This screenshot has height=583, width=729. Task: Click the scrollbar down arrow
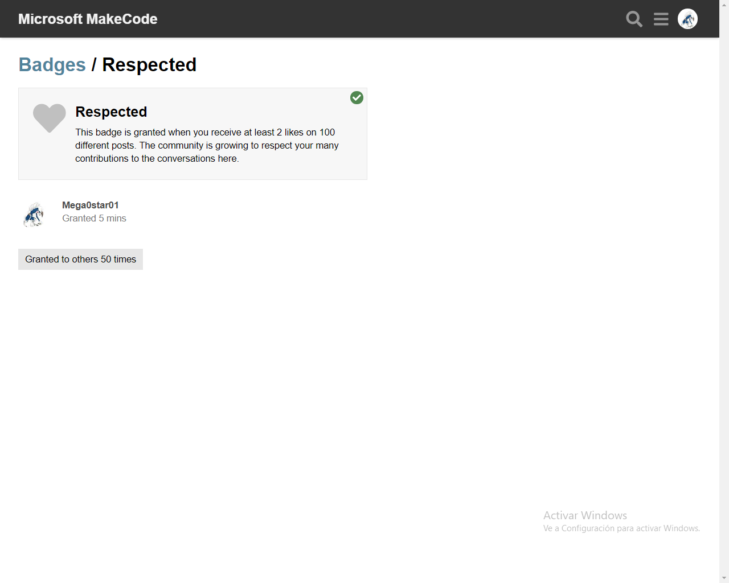pyautogui.click(x=724, y=578)
